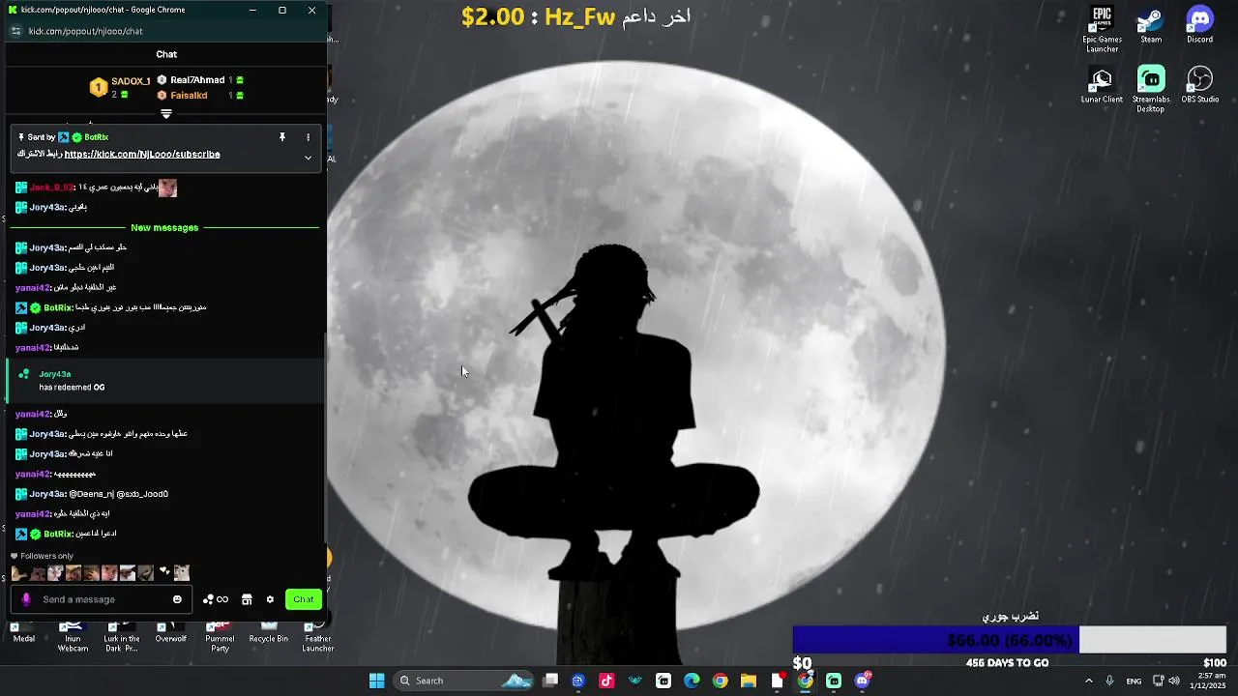Click the green Chat send button
This screenshot has width=1238, height=696.
(x=304, y=599)
